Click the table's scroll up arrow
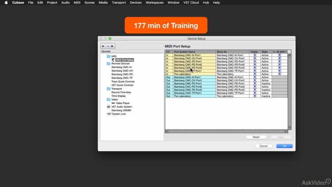 click(290, 55)
